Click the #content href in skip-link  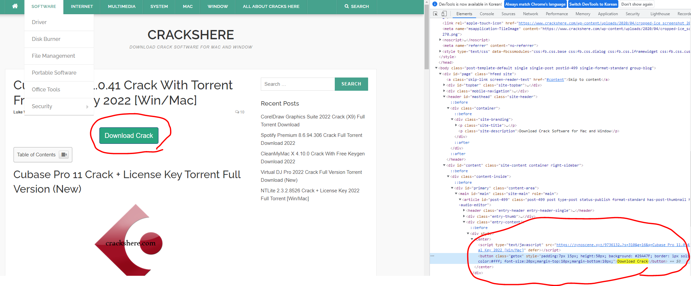pyautogui.click(x=555, y=79)
